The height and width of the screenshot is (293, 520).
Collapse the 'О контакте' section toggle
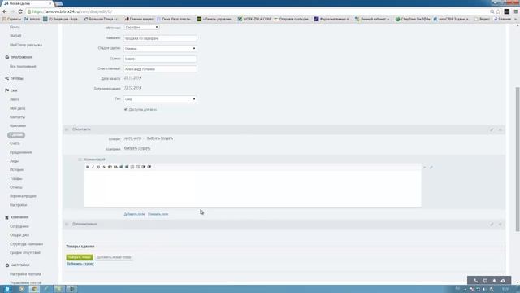[x=67, y=129]
